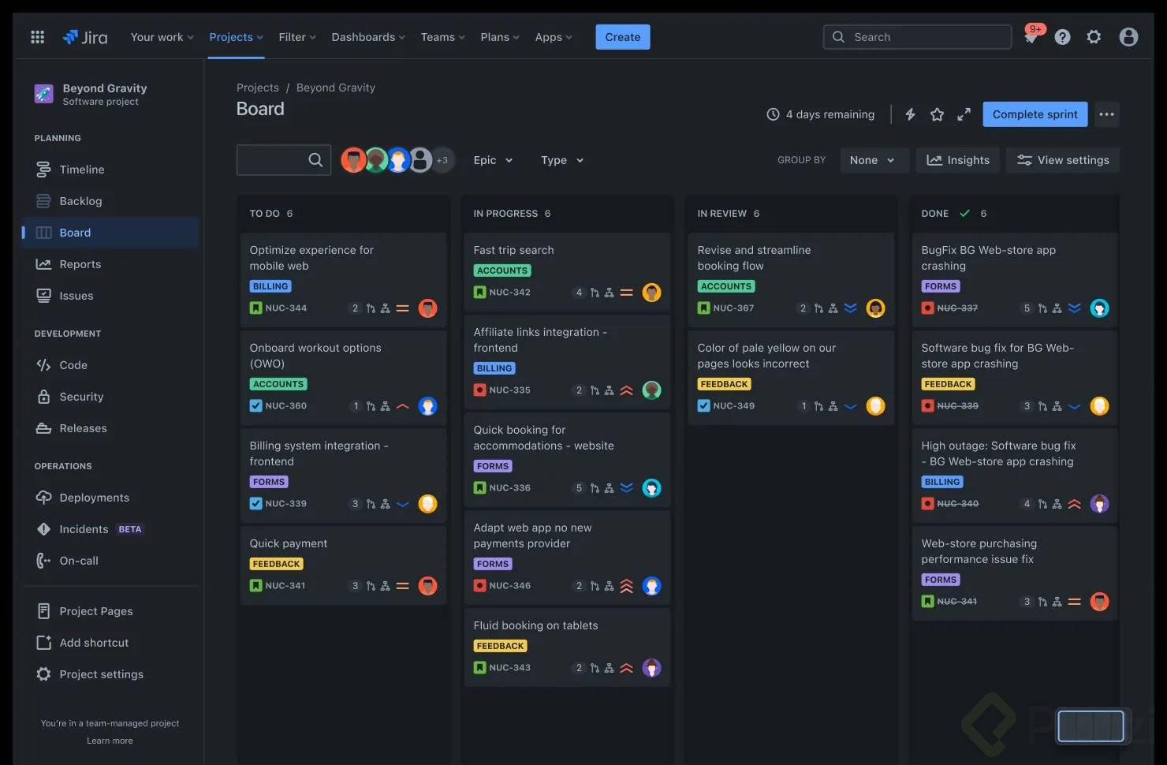Open Security in the sidebar

[110, 397]
